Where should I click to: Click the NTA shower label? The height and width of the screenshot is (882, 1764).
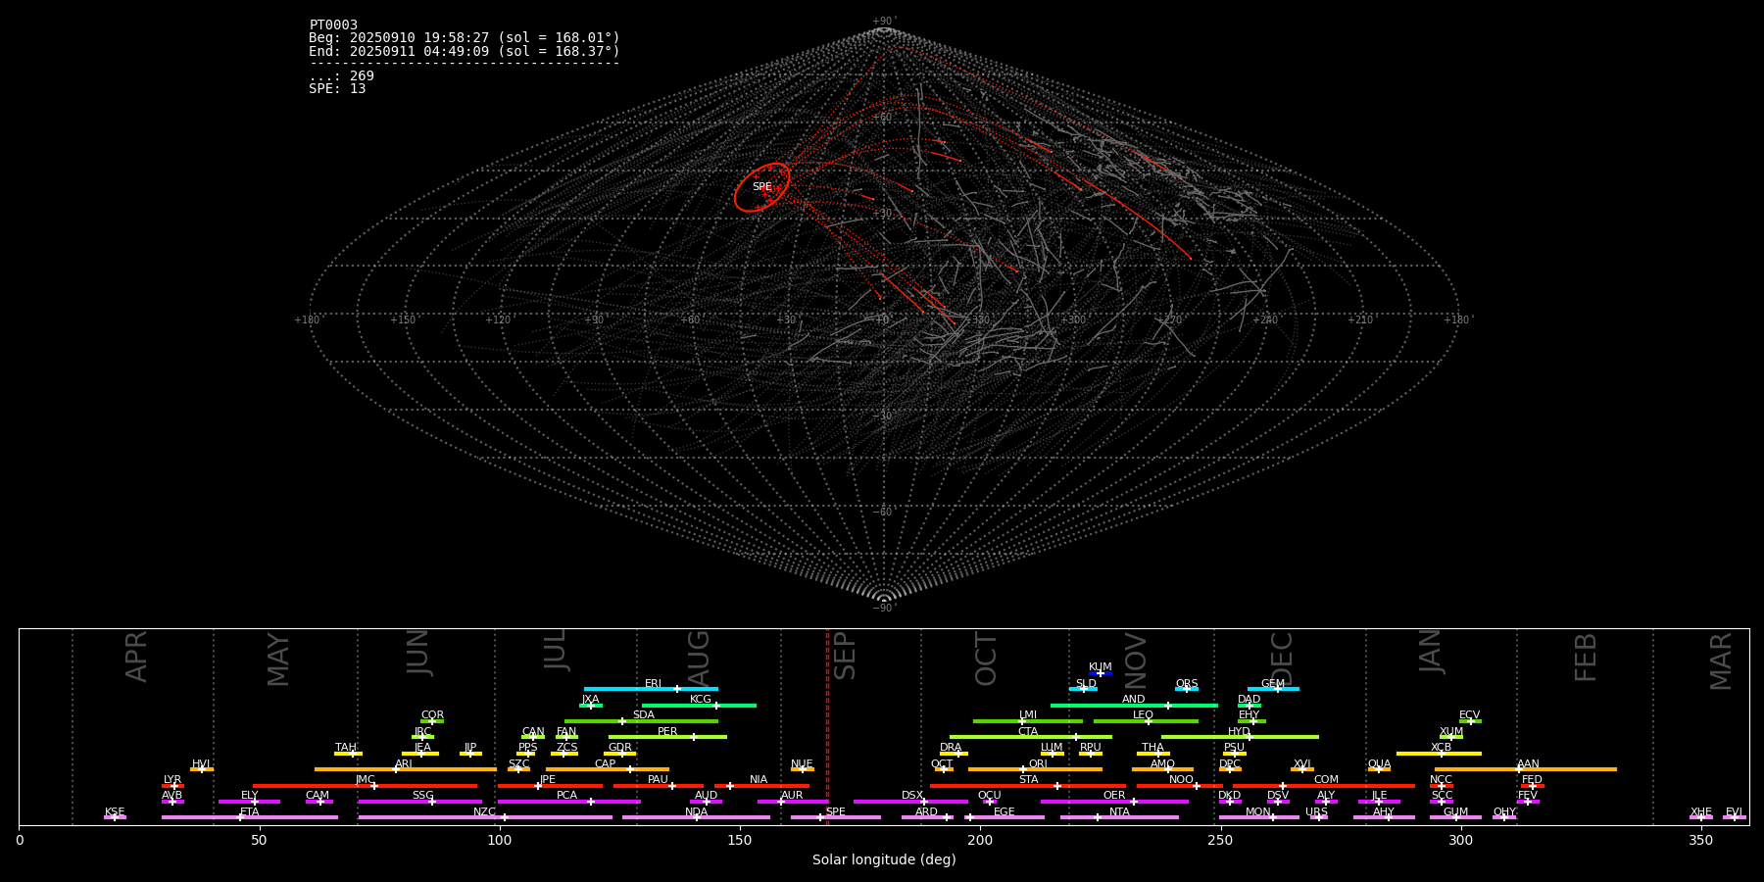click(1119, 811)
